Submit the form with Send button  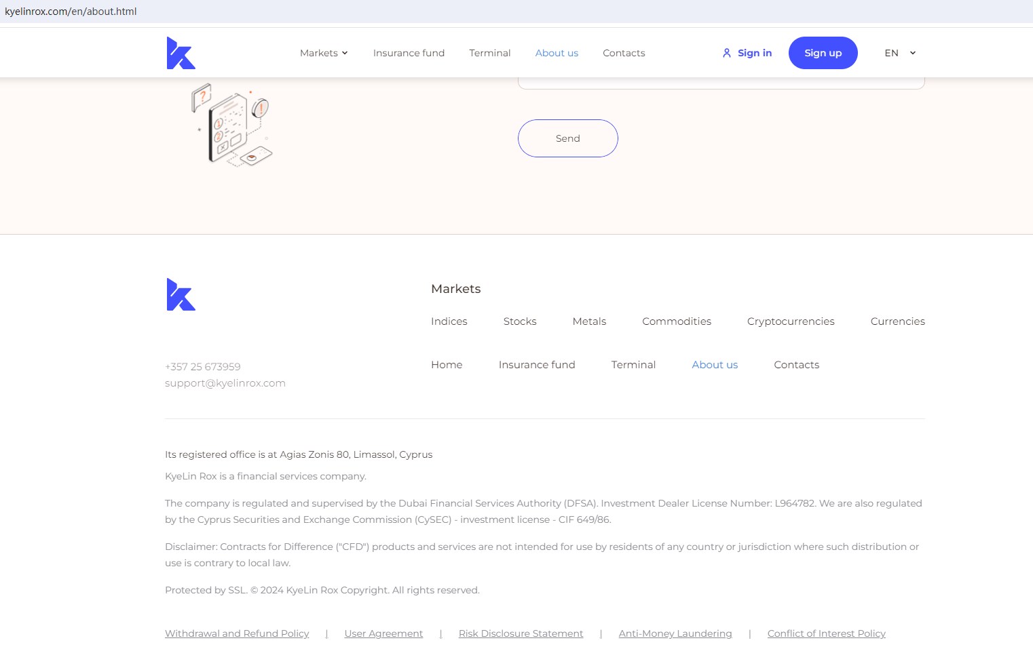tap(568, 138)
